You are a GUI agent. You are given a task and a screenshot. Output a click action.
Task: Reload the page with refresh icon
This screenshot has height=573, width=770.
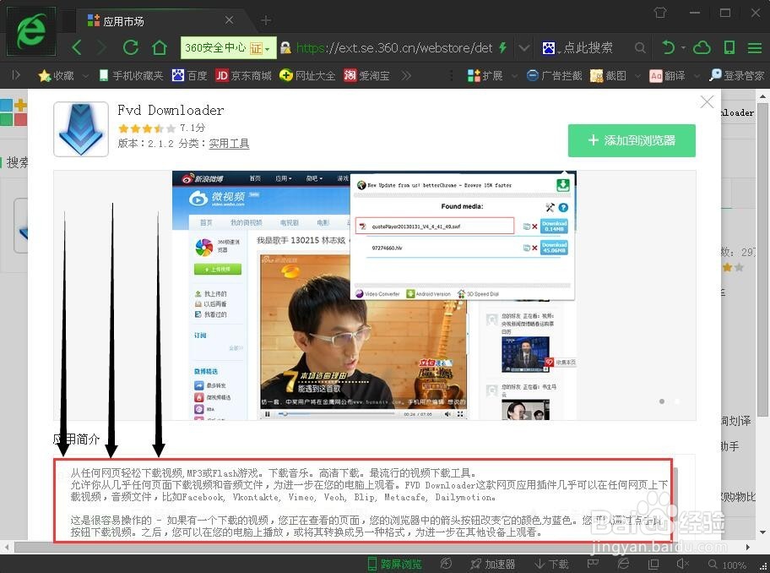click(131, 47)
